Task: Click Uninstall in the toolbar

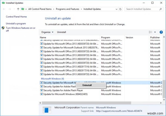Action: [62, 32]
